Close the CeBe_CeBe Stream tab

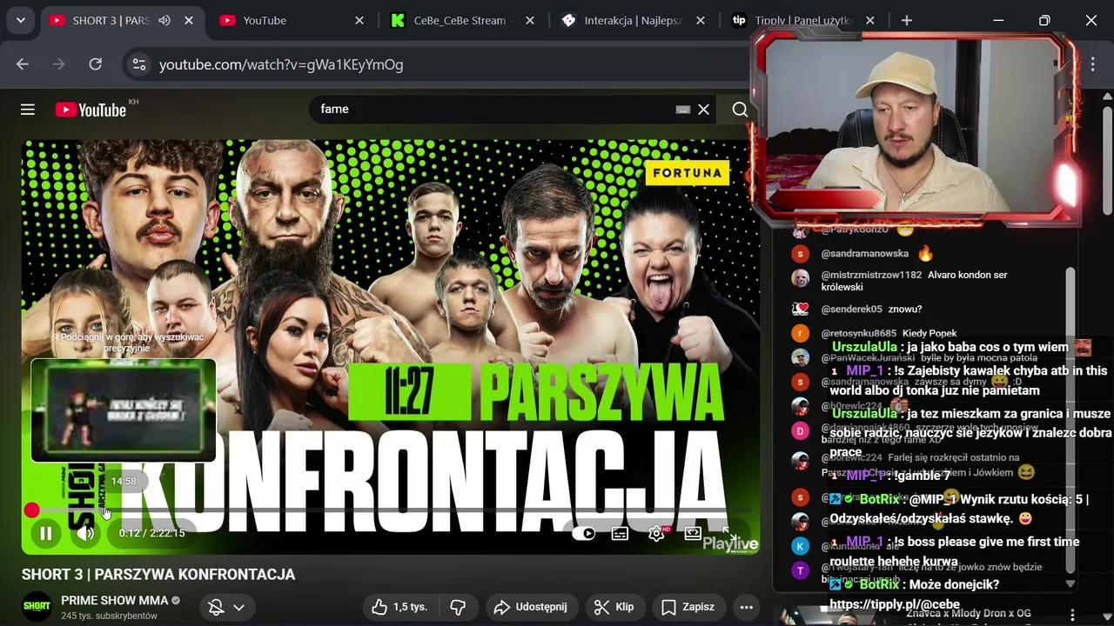530,20
